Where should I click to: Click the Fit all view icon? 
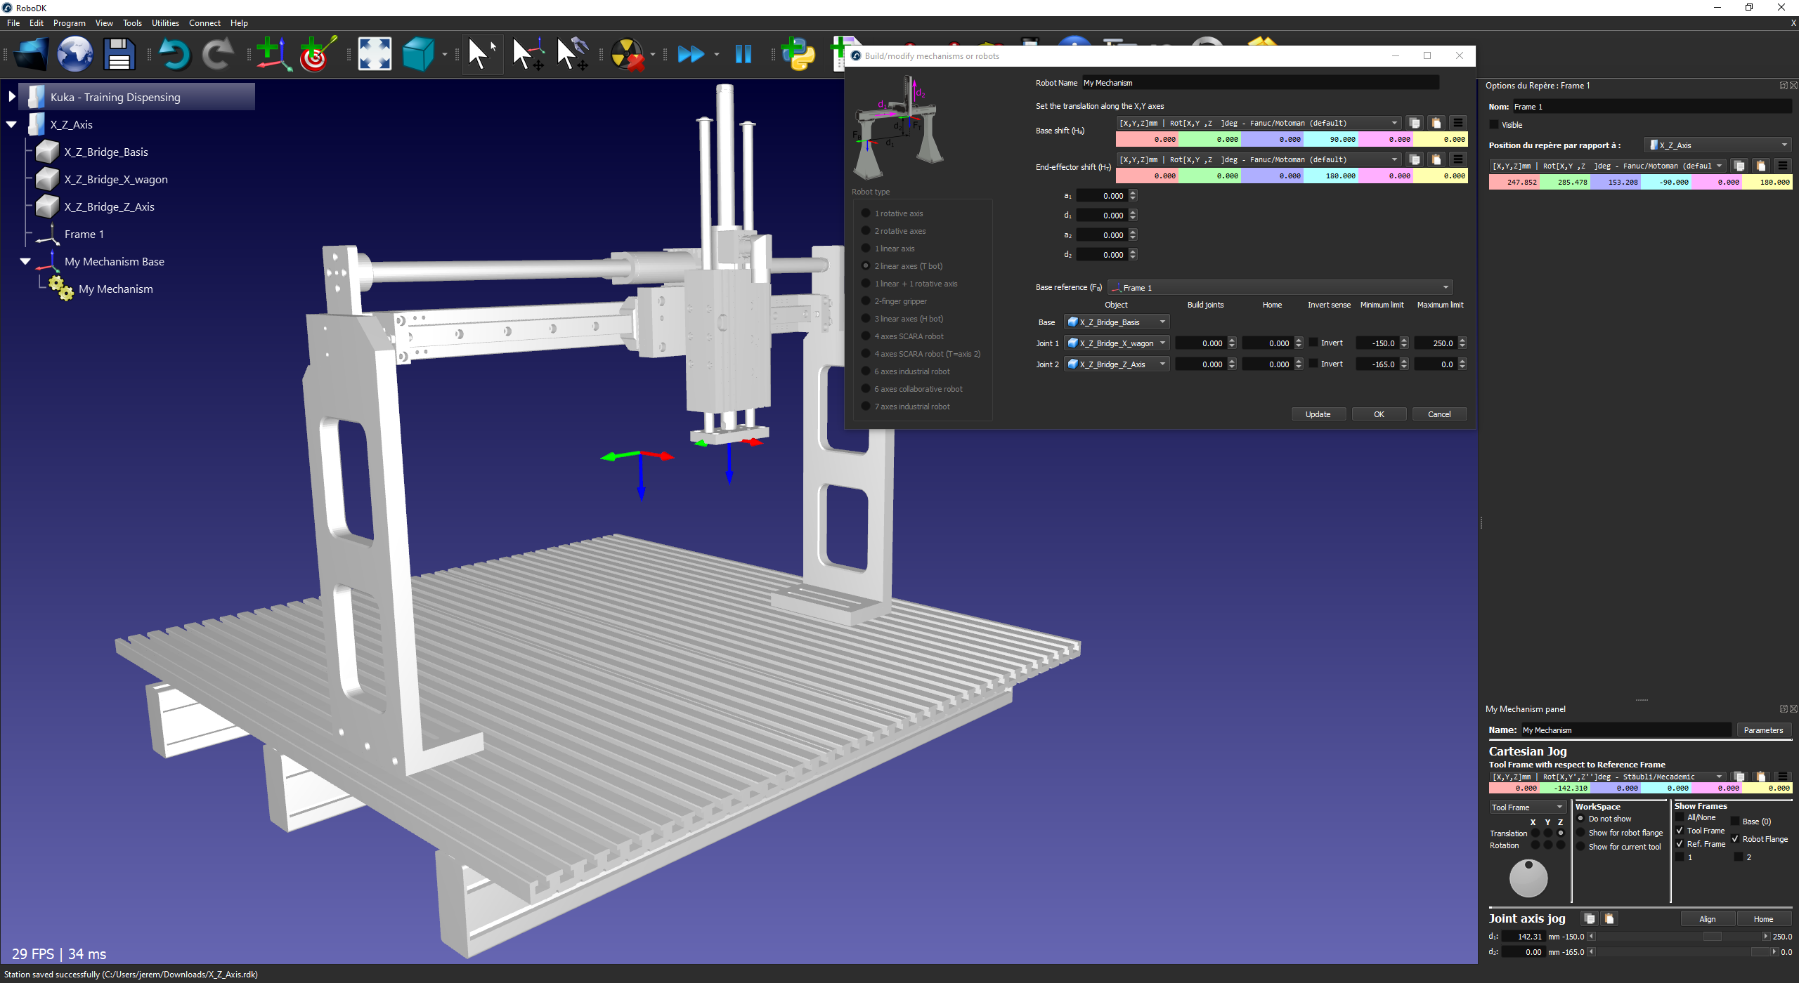(375, 54)
